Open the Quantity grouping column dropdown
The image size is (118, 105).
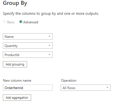coord(28,46)
